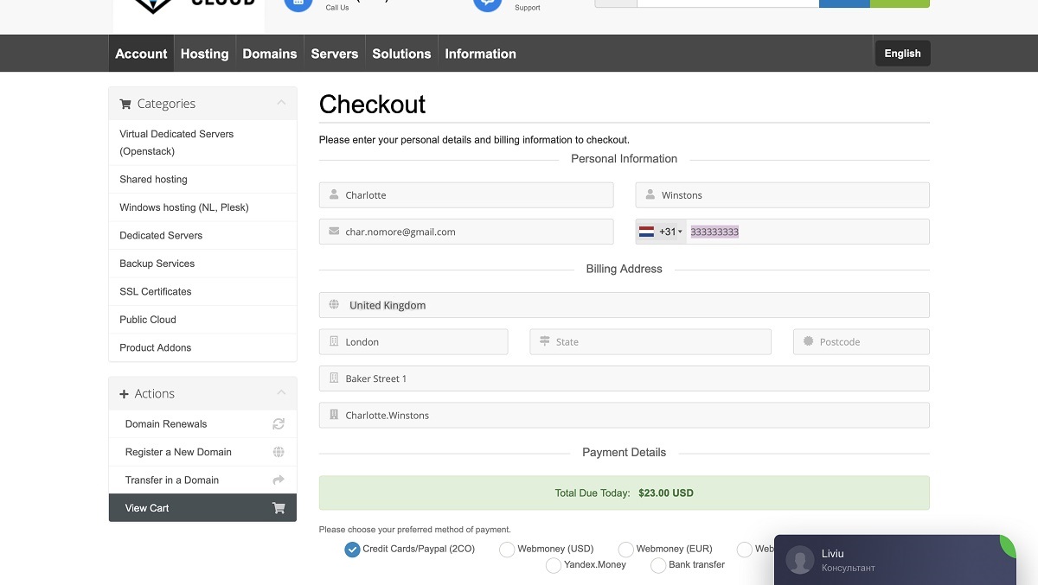
Task: Open the United Kingdom country dropdown
Action: point(624,305)
